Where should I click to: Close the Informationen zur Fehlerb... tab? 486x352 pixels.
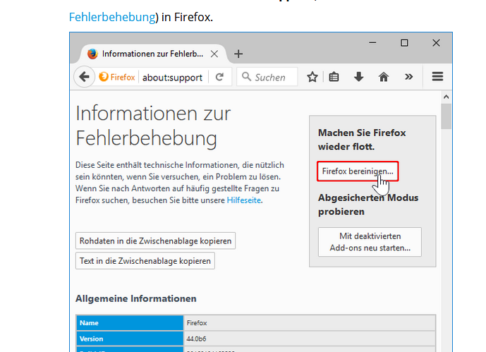click(x=214, y=54)
